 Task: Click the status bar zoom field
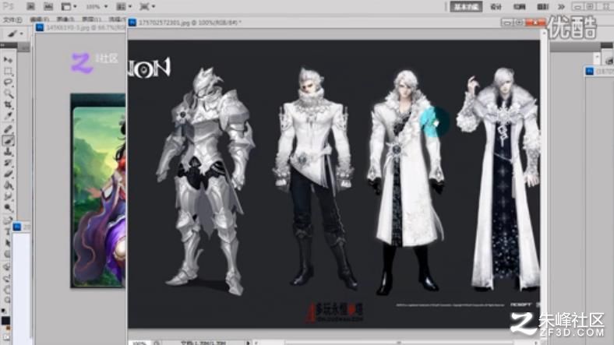pyautogui.click(x=139, y=343)
